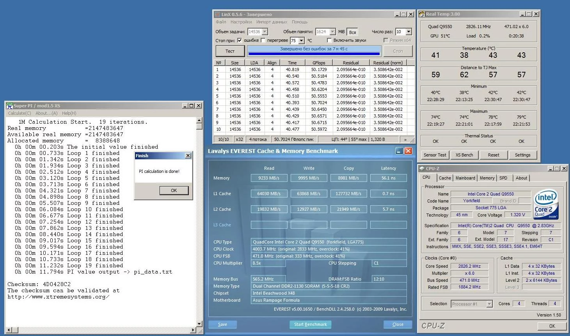The height and width of the screenshot is (336, 570).
Task: Click the CPU-Z title bar icon
Action: click(422, 169)
